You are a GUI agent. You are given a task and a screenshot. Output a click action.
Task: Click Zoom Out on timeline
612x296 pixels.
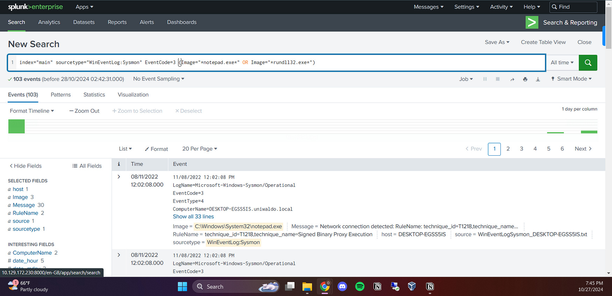[x=84, y=111]
